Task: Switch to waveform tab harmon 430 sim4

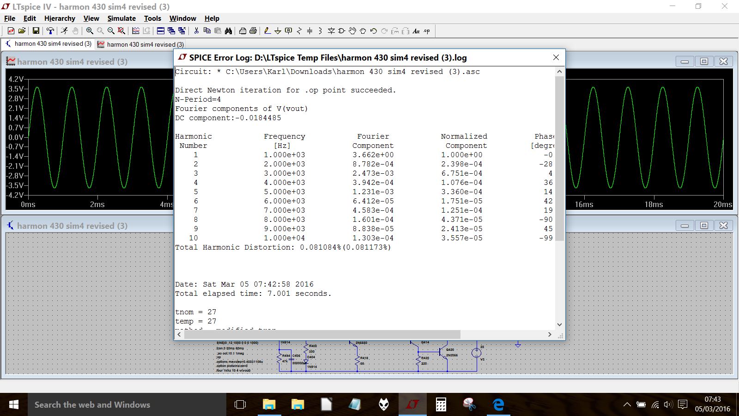Action: (141, 44)
